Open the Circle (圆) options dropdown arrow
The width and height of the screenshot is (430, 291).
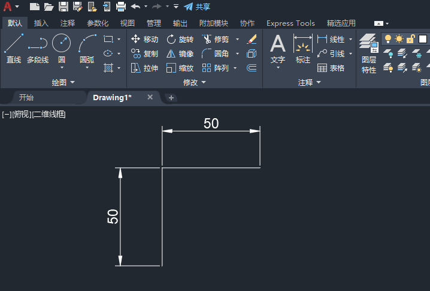pyautogui.click(x=62, y=68)
